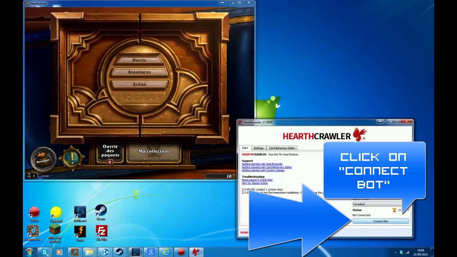Image resolution: width=457 pixels, height=257 pixels.
Task: Click How To: Report a Bug link
Action: click(x=255, y=183)
